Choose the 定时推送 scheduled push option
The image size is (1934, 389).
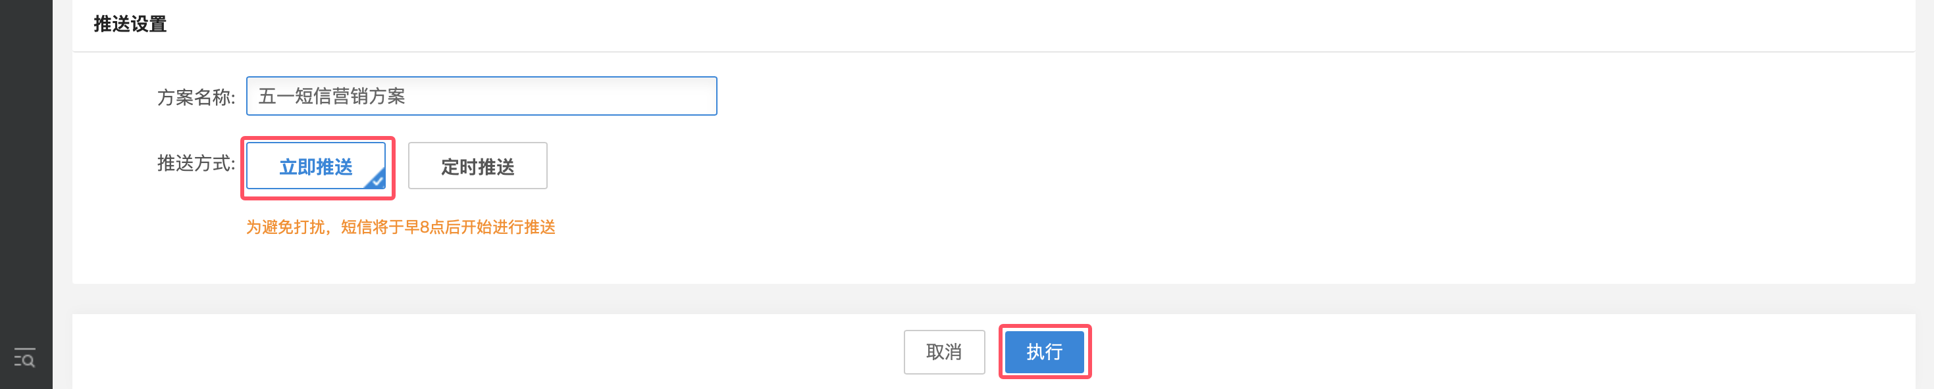coord(477,166)
